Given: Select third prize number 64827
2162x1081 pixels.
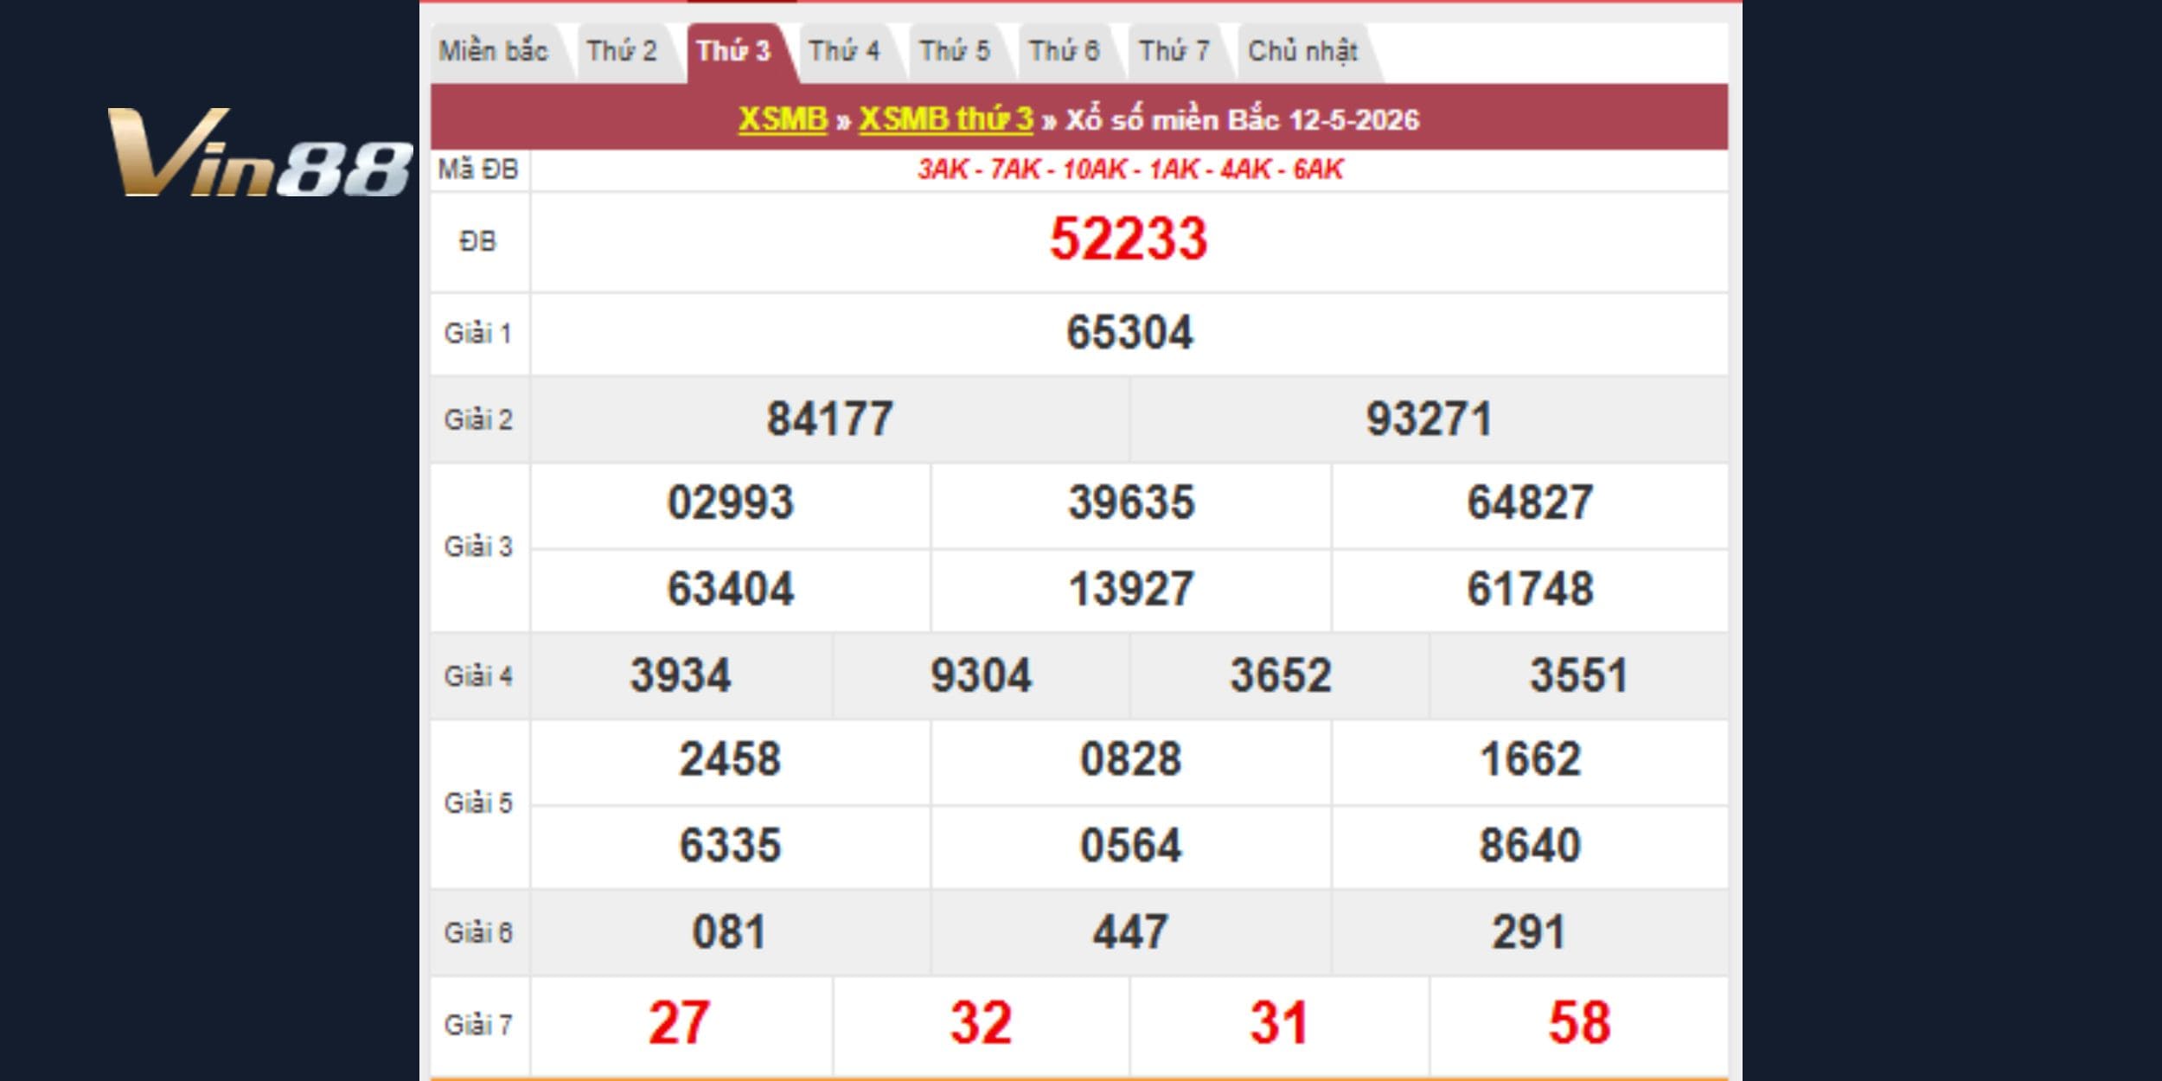Looking at the screenshot, I should 1530,503.
